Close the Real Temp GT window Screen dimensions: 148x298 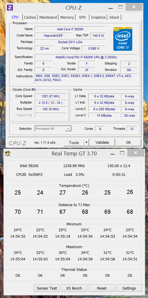point(135,152)
